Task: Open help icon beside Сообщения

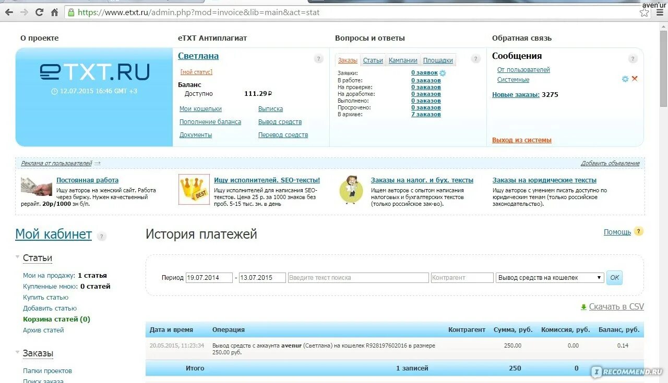Action: click(633, 59)
